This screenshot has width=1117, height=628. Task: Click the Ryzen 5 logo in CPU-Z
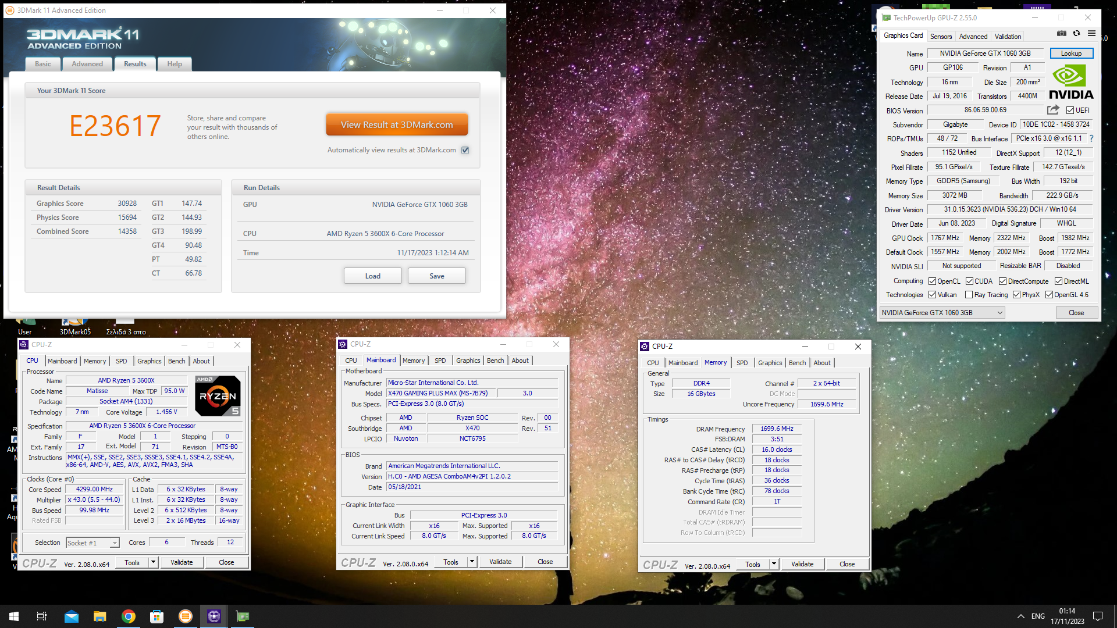click(218, 395)
